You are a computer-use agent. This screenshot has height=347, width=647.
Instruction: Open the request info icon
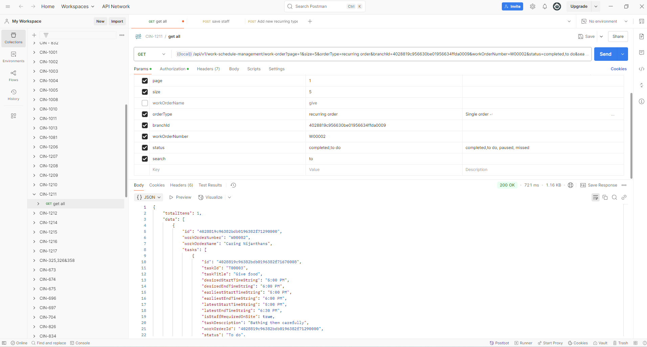pyautogui.click(x=642, y=101)
